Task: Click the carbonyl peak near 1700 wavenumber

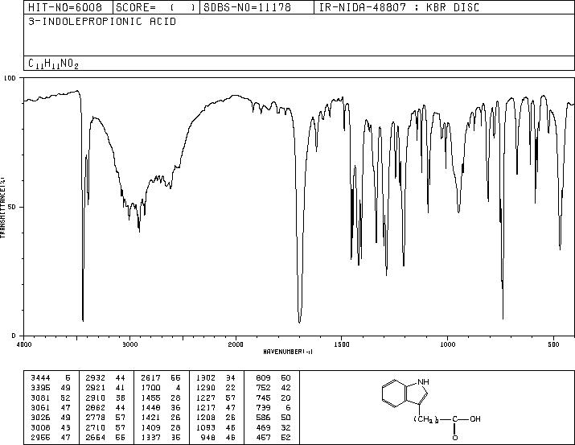Action: coord(300,320)
